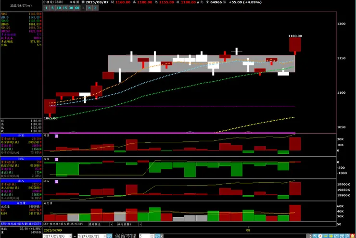356x238 pixels.
Task: Click the scrollbar right arrow at bottom
Action: [310, 236]
